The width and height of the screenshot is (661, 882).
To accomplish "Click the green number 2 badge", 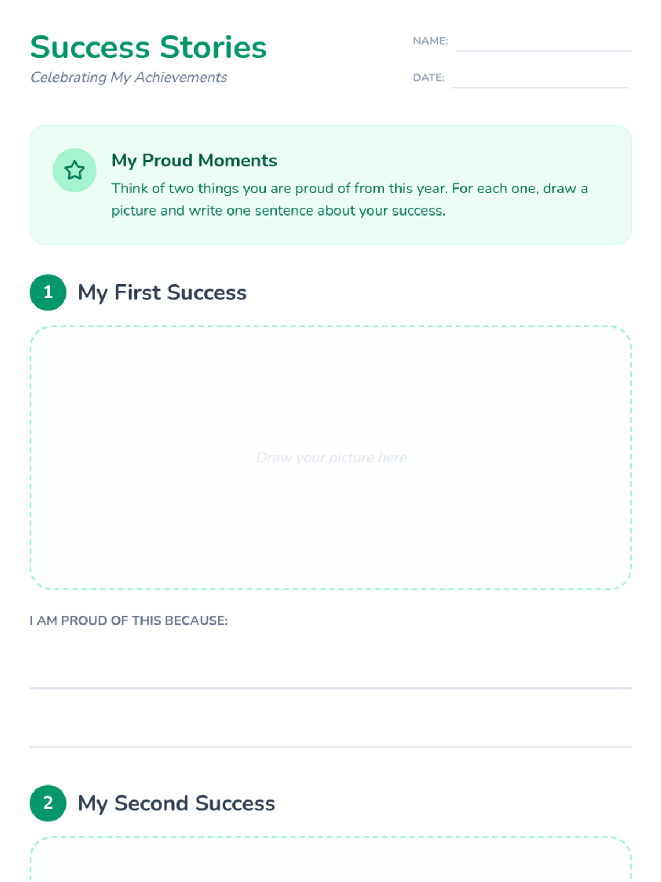I will click(48, 803).
